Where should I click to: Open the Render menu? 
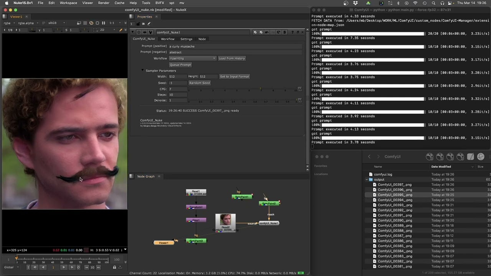point(104,3)
